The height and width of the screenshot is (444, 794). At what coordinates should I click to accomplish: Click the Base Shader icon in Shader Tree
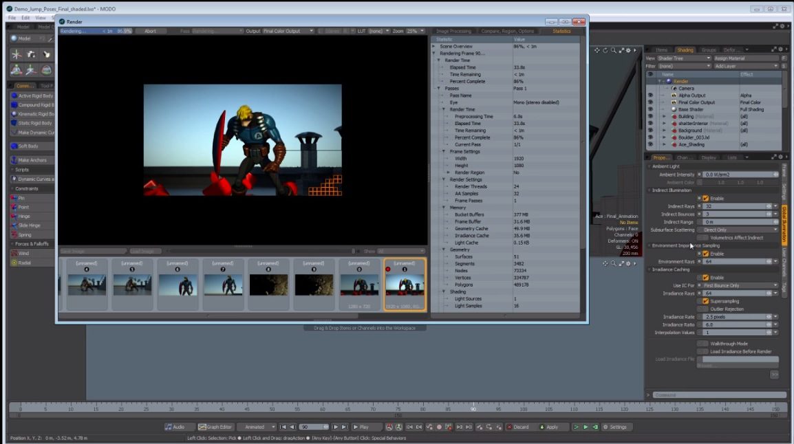click(x=674, y=109)
